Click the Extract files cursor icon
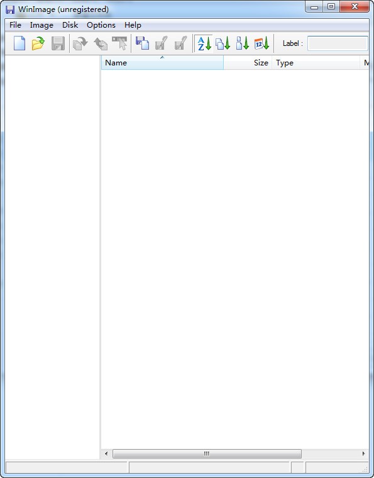Screen dimensions: 374x478 (119, 43)
